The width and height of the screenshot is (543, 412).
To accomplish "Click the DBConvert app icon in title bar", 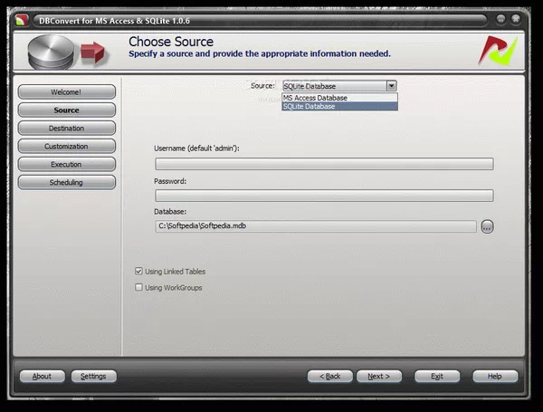I will click(x=22, y=20).
